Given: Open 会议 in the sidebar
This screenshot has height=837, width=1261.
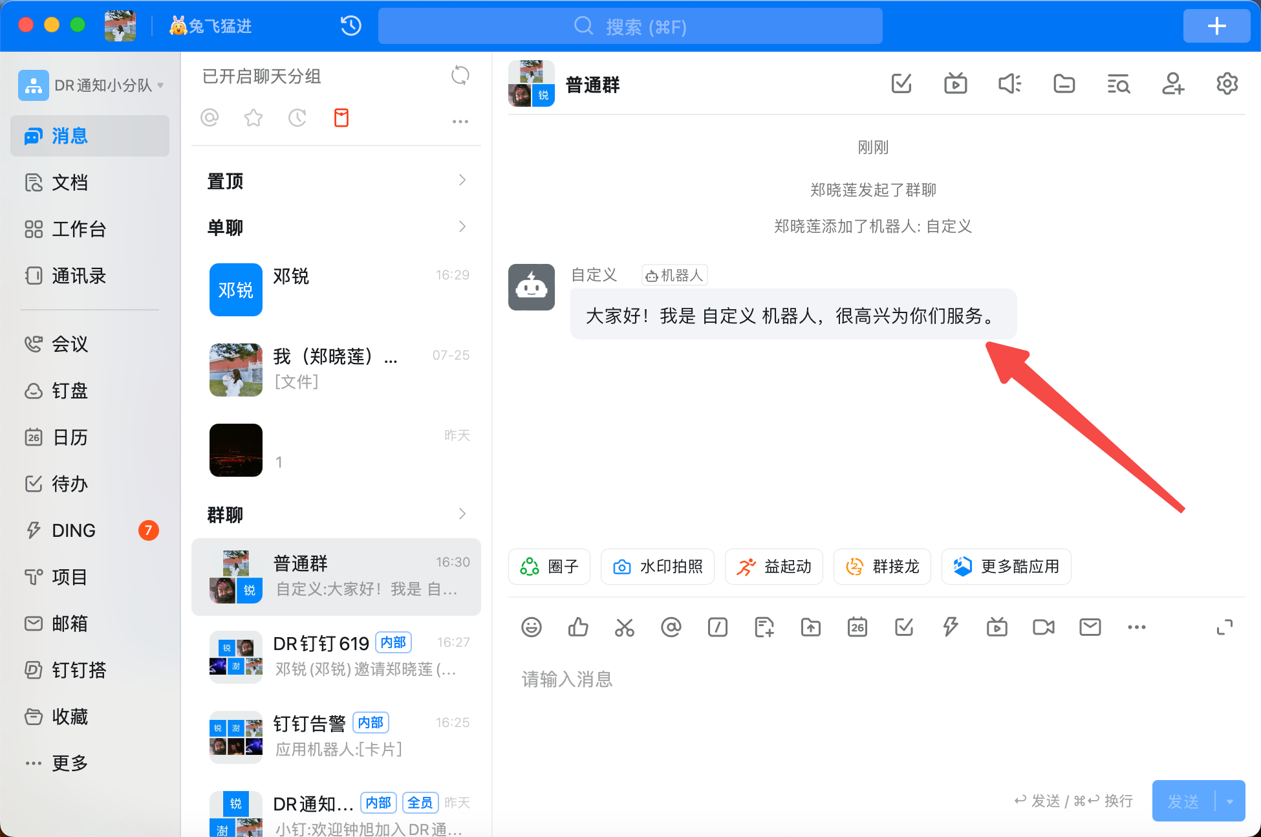Looking at the screenshot, I should pos(90,344).
